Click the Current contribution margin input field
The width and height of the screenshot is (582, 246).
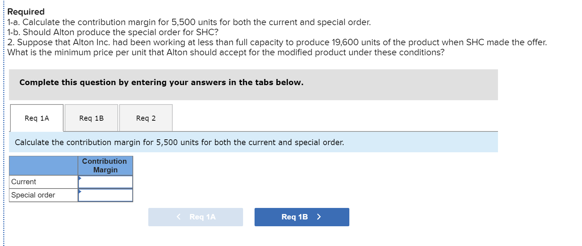(106, 182)
